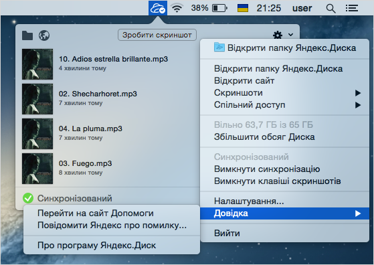Select the top Відкрити папку Яндекс.Диска entry with icon
This screenshot has height=265, width=374.
coord(284,48)
